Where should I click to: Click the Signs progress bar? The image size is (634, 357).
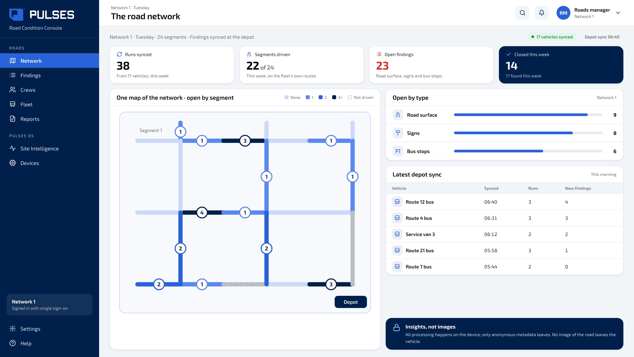click(x=528, y=133)
